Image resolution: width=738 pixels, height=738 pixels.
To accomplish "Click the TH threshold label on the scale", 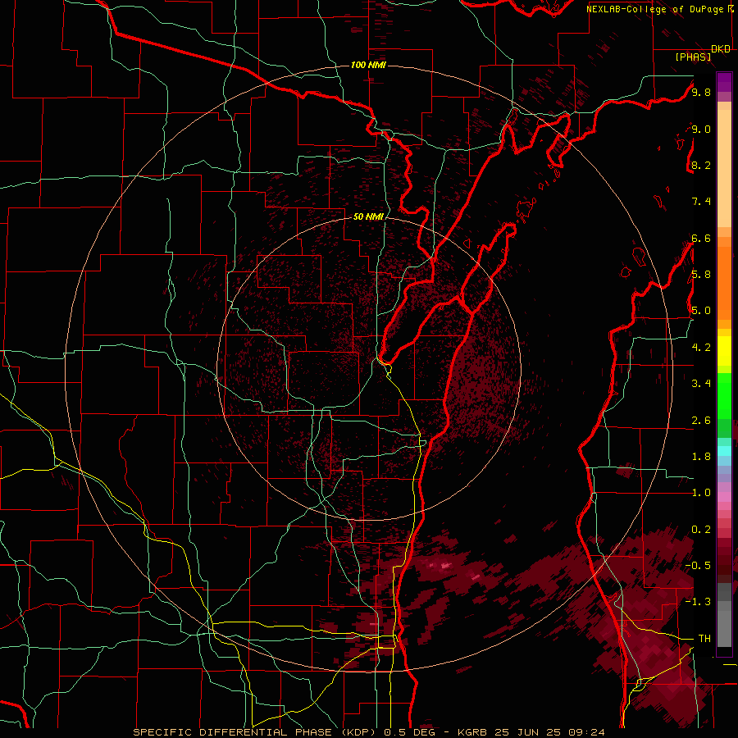I will click(704, 638).
